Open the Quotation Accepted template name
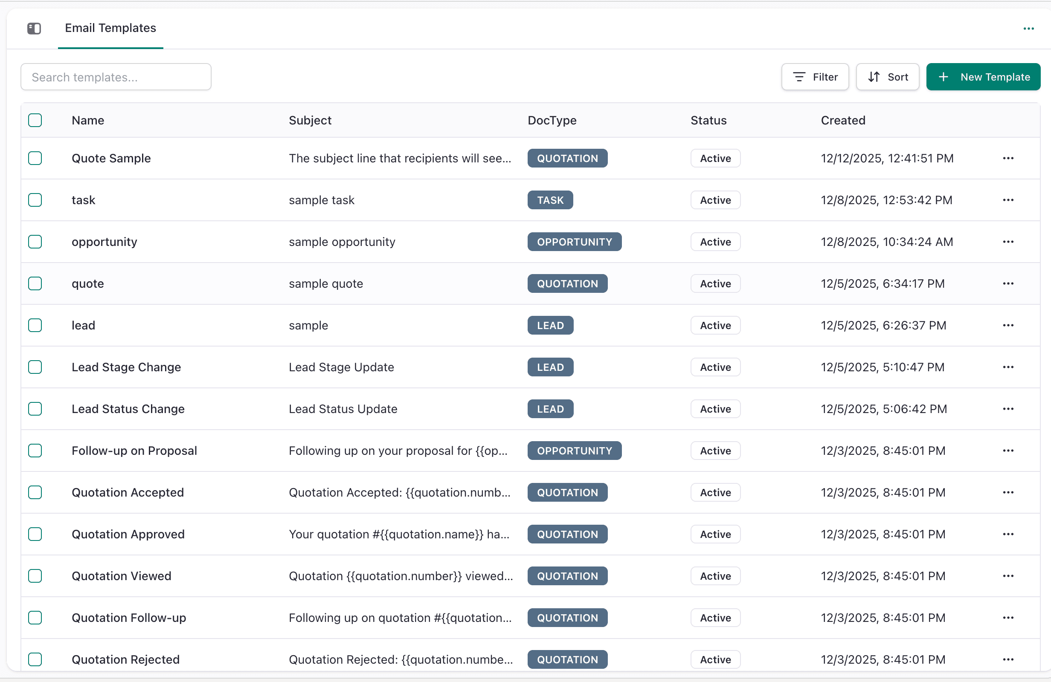Image resolution: width=1051 pixels, height=682 pixels. tap(128, 493)
